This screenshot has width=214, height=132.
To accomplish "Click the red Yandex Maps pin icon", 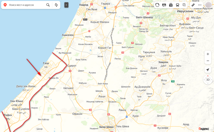I will [x=5, y=5].
